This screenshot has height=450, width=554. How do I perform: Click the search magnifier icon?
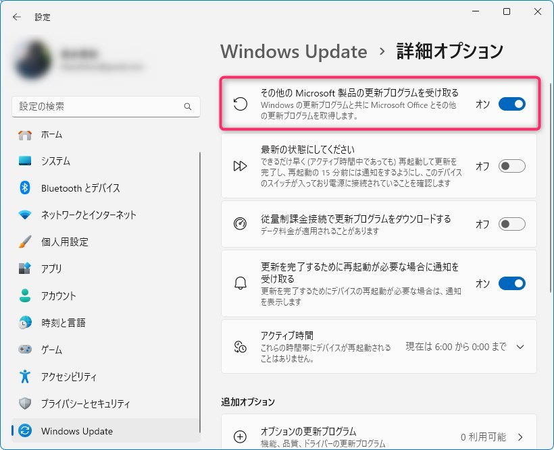[x=188, y=107]
